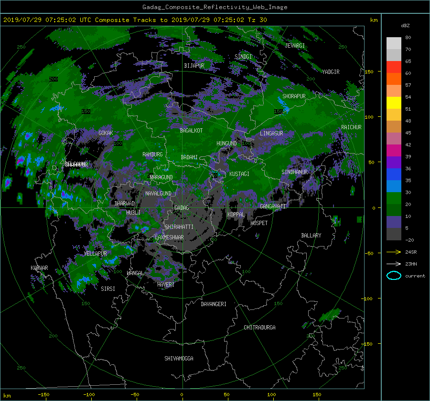
Task: Click the white 23MN arrow legend icon
Action: point(394,264)
